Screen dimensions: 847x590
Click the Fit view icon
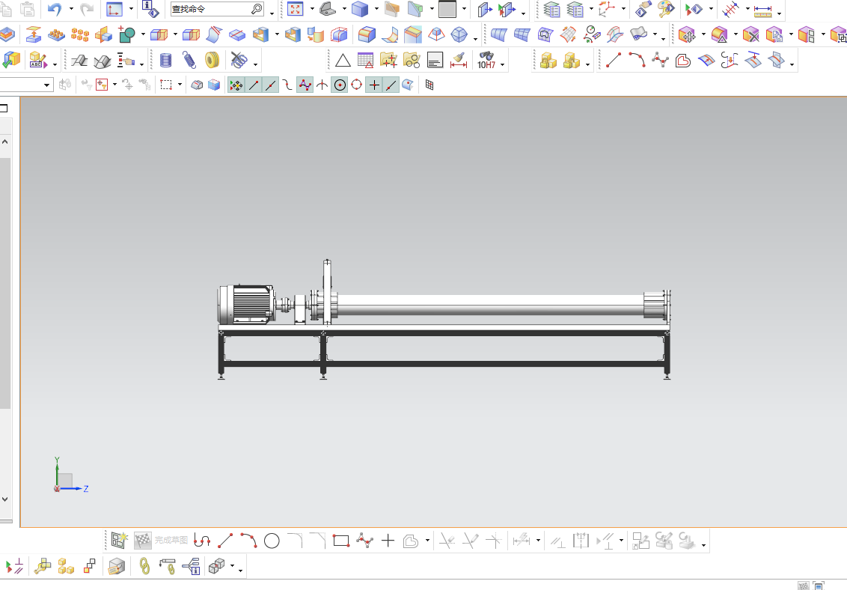[x=295, y=9]
